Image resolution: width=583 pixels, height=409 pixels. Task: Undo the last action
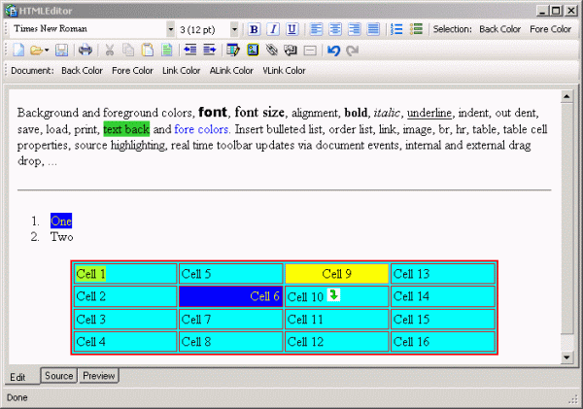[x=333, y=50]
